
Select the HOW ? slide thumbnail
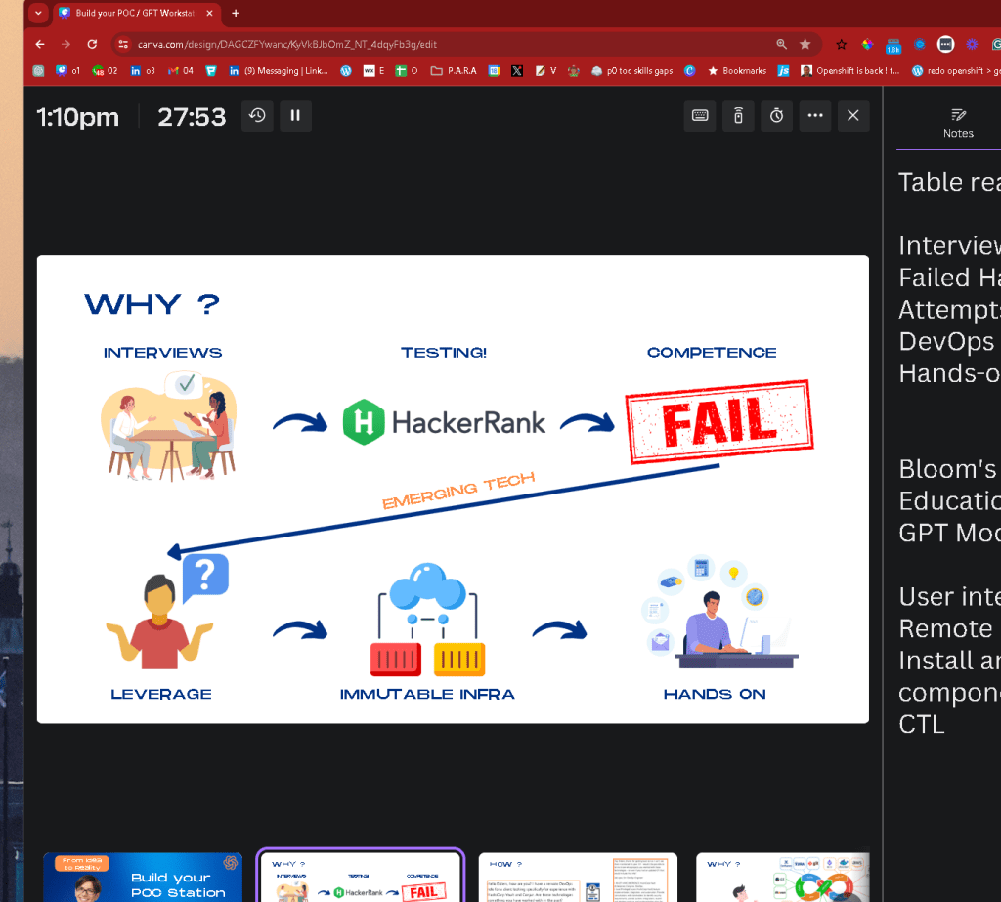(578, 878)
